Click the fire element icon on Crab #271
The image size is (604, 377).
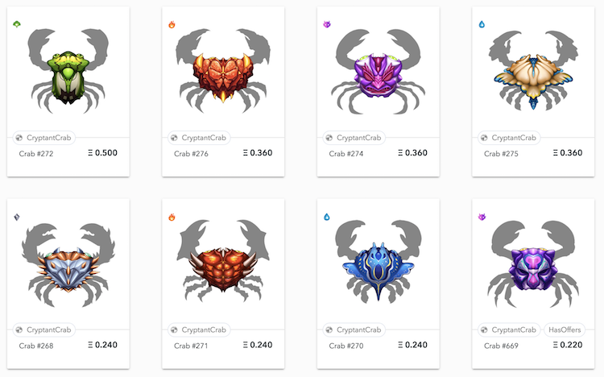point(172,217)
